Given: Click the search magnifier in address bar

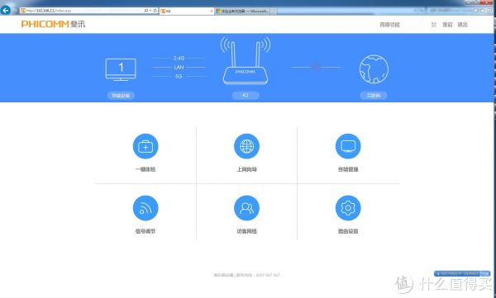Looking at the screenshot, I should point(145,11).
